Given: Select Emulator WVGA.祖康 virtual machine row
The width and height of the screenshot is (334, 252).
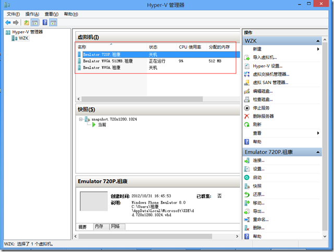Looking at the screenshot, I should (x=158, y=68).
